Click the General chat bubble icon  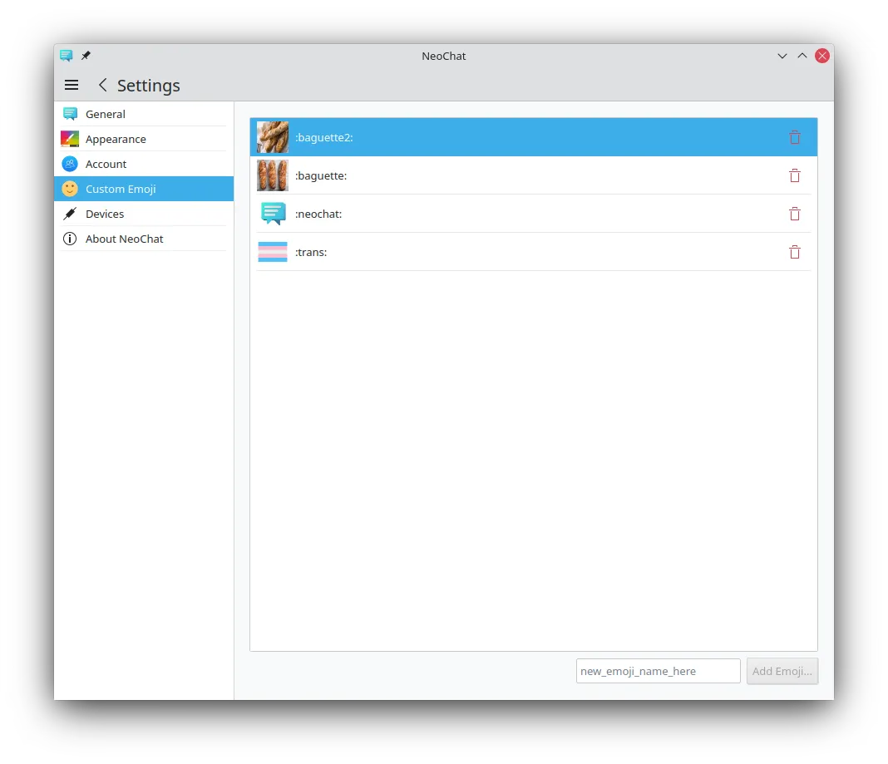click(x=70, y=114)
